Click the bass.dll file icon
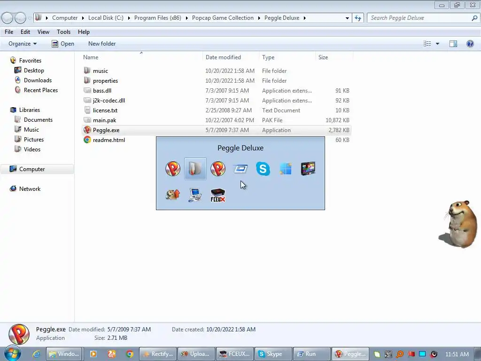 87,91
